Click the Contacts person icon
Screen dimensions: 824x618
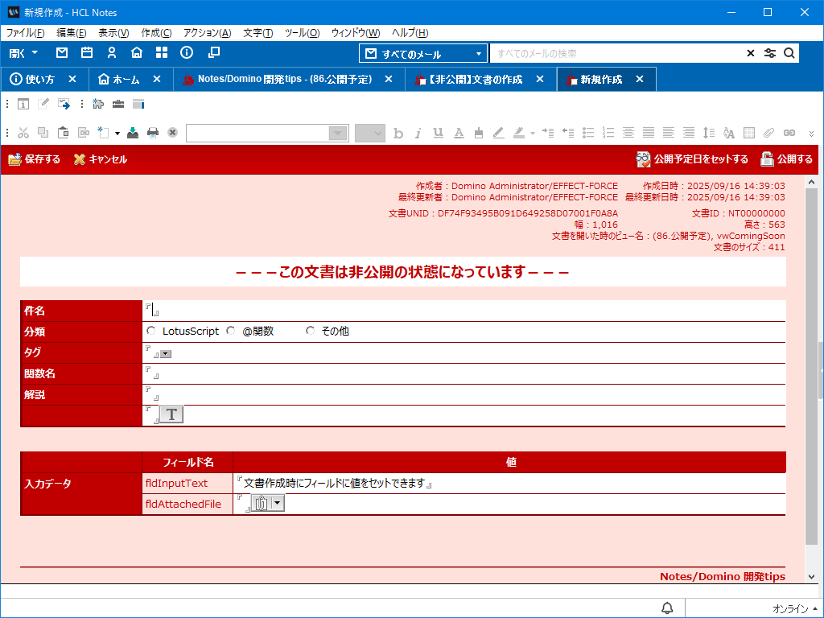(112, 53)
